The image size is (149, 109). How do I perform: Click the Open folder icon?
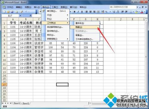coord(8,12)
